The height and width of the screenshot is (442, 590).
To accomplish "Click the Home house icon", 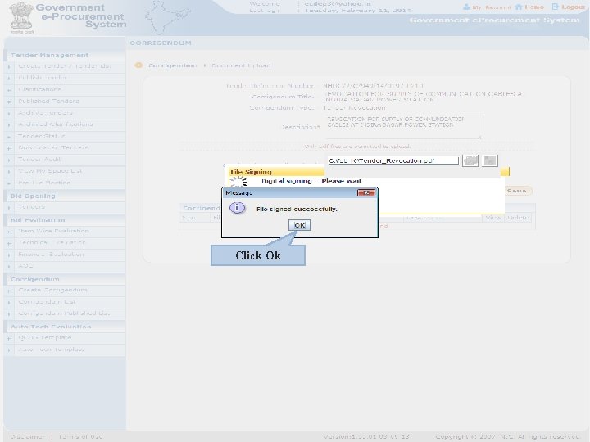I will click(x=519, y=7).
